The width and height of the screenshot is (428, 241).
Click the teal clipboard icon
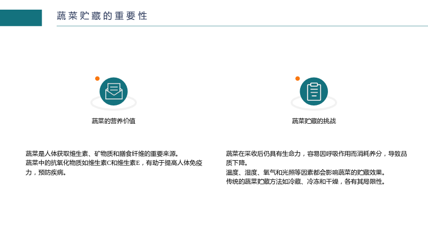click(x=314, y=91)
